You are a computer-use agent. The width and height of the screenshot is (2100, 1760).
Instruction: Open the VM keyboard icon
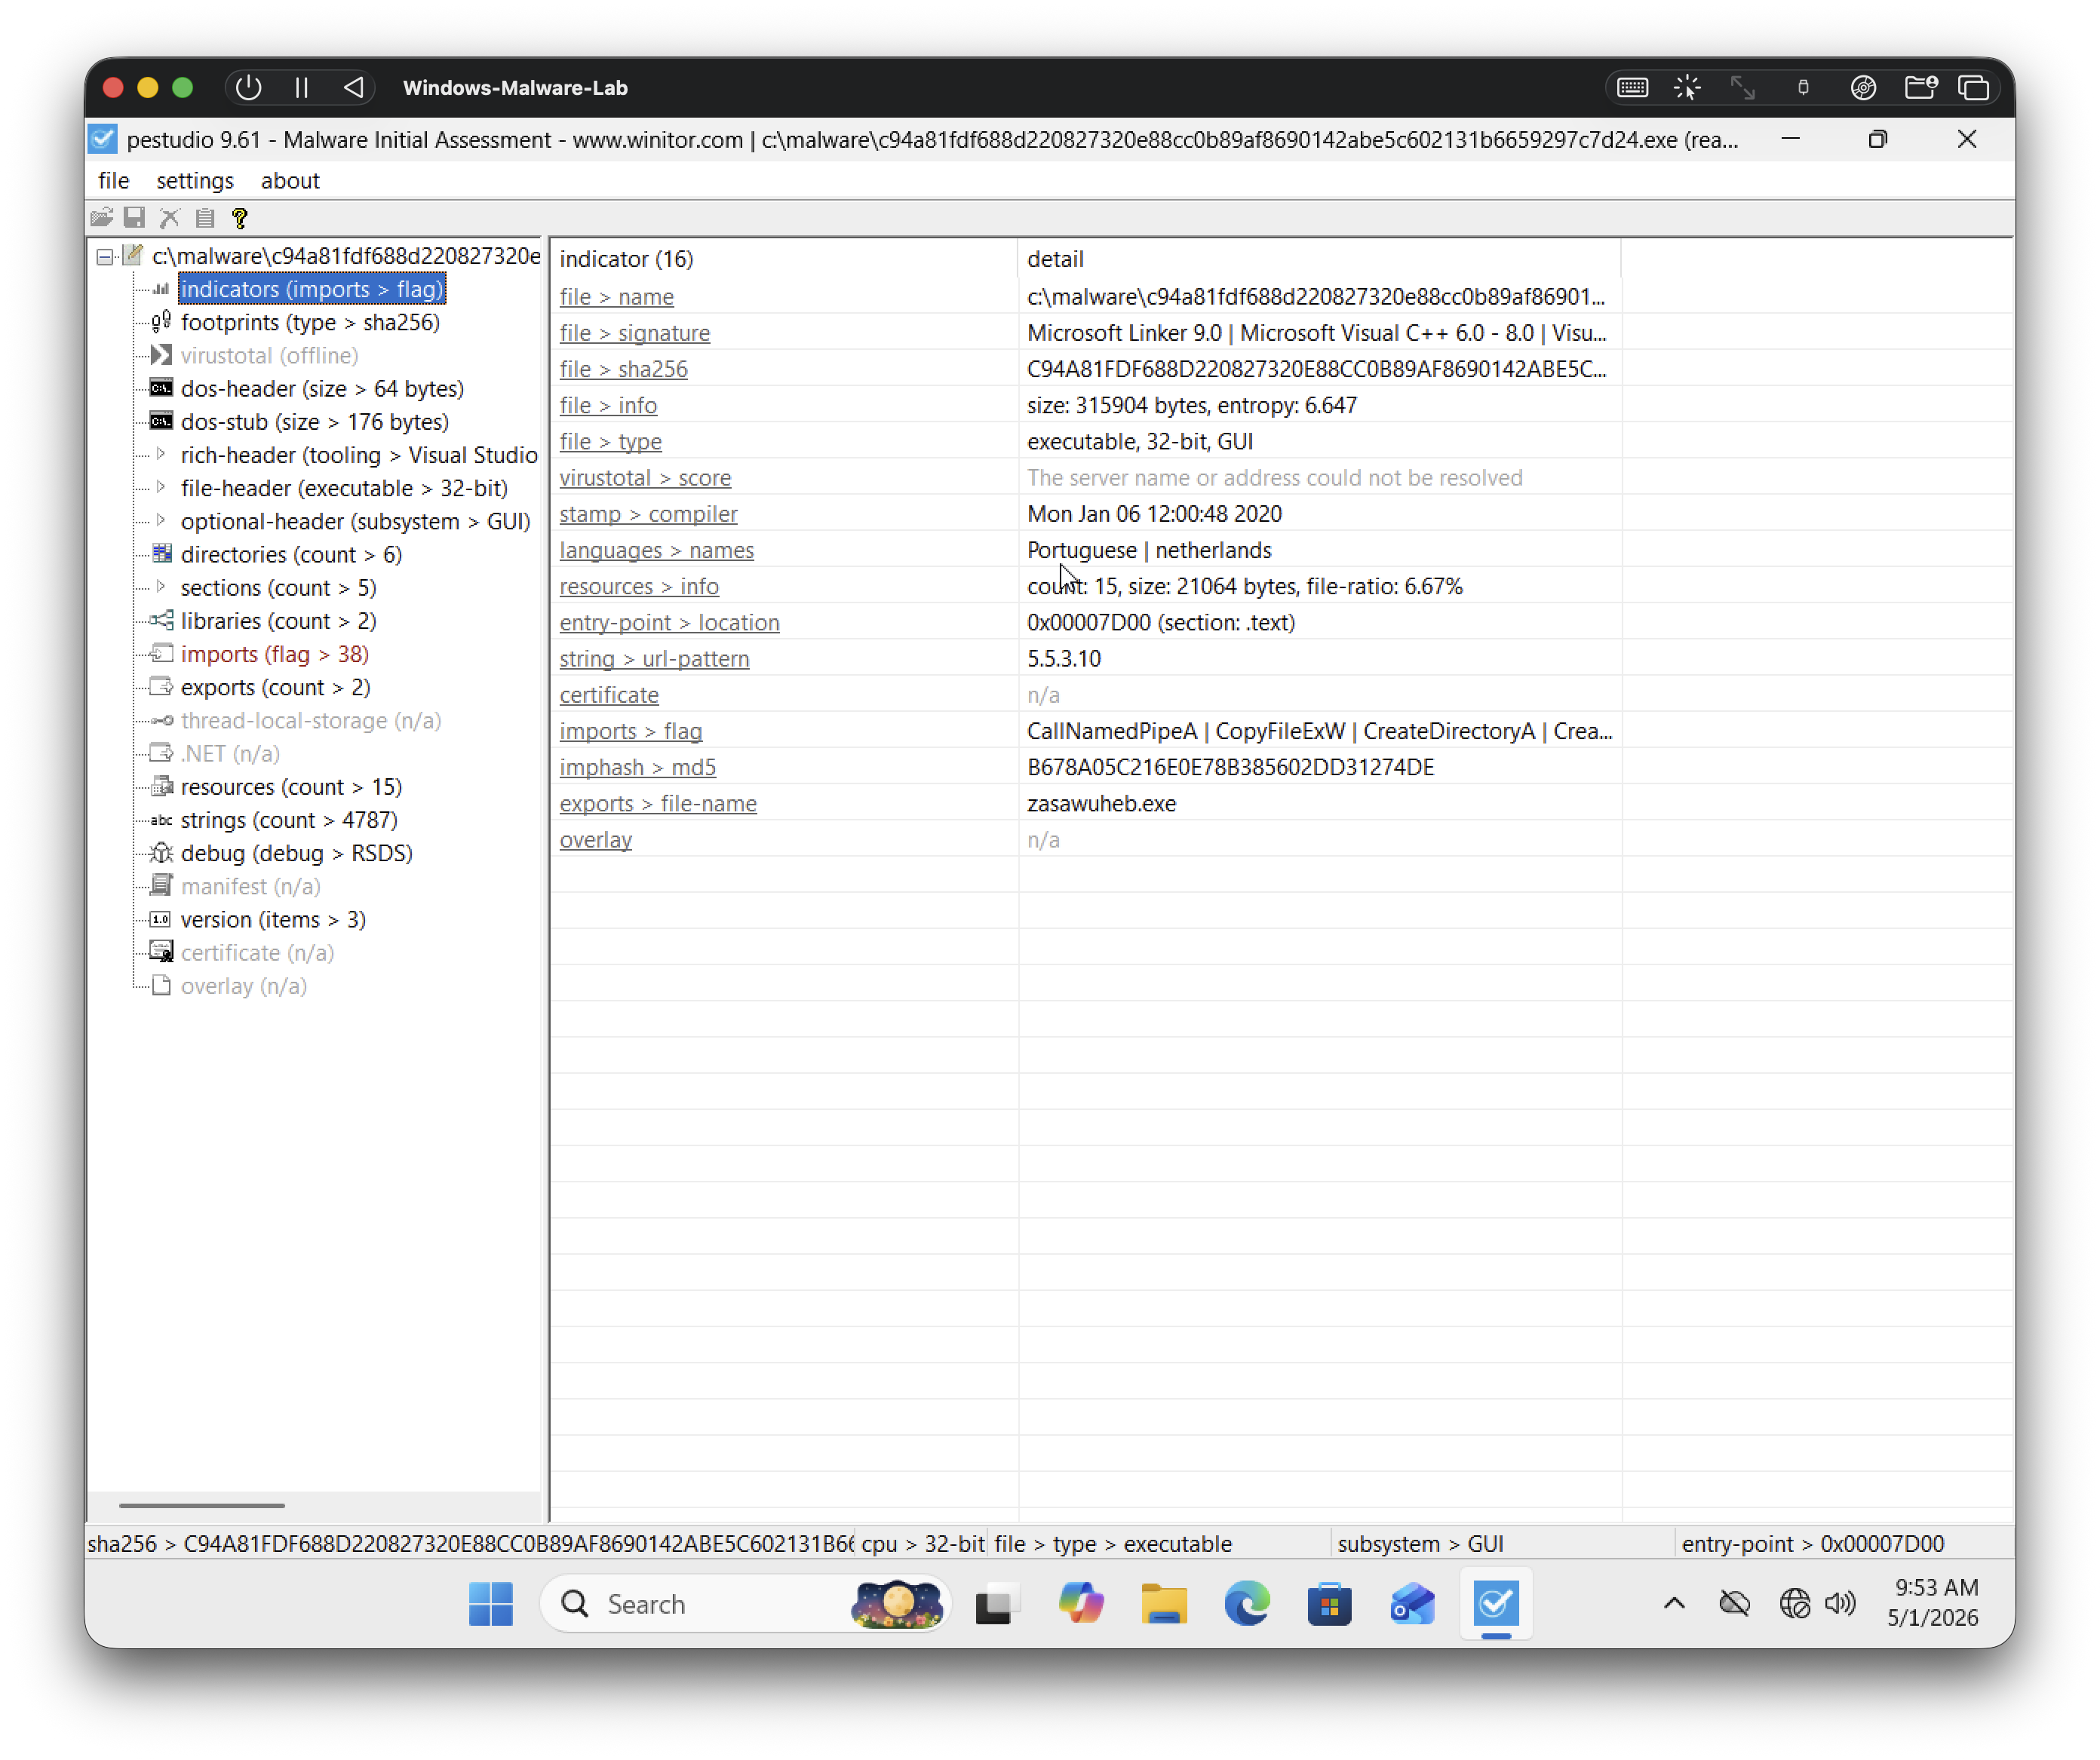(1632, 88)
